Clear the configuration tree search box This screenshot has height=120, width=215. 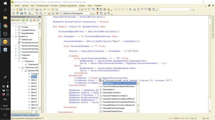pyautogui.click(x=40, y=24)
